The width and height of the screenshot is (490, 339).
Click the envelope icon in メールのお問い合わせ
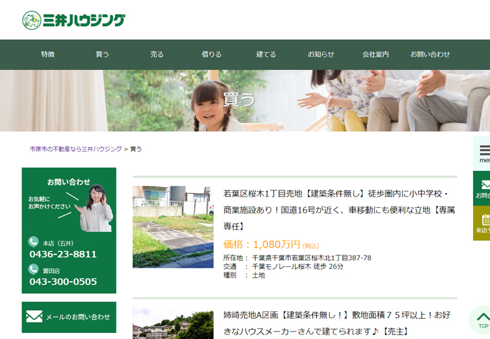point(34,317)
